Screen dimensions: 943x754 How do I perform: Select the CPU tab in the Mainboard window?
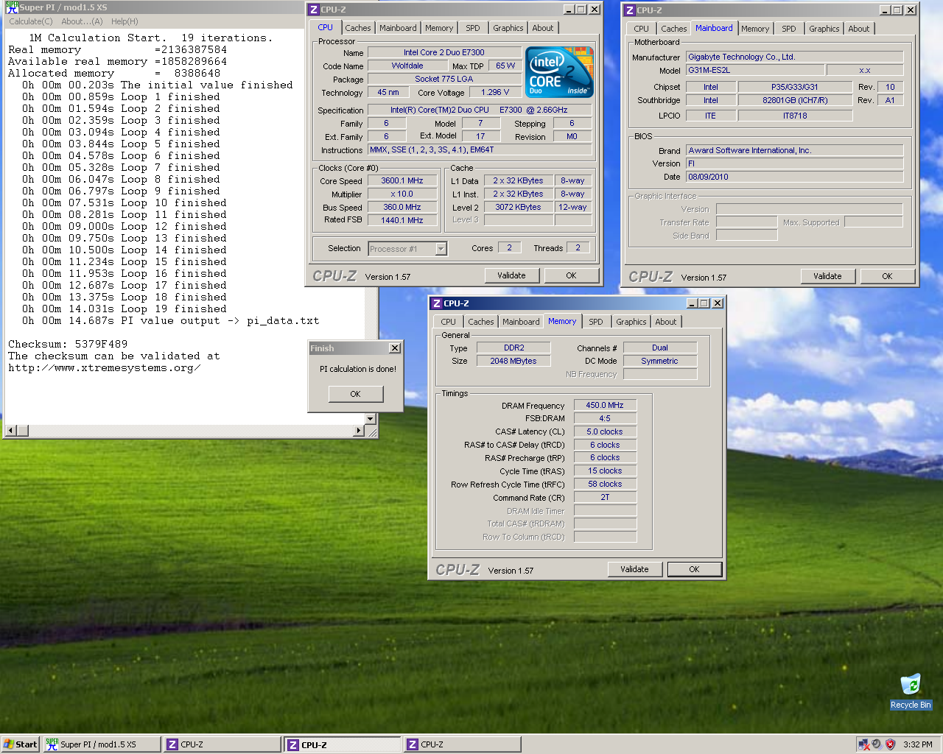coord(642,29)
